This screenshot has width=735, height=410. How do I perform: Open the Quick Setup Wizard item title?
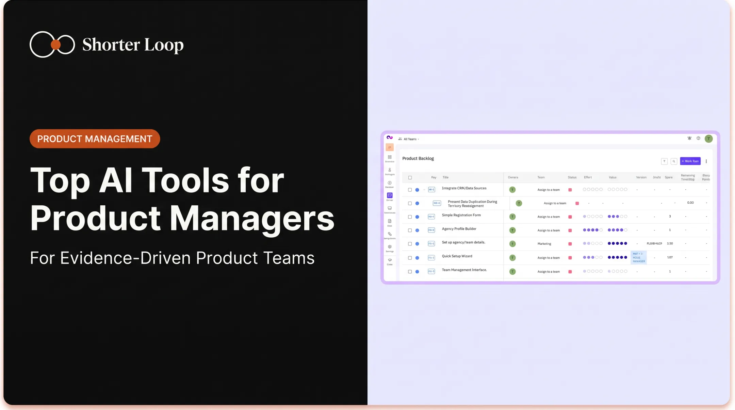(457, 256)
